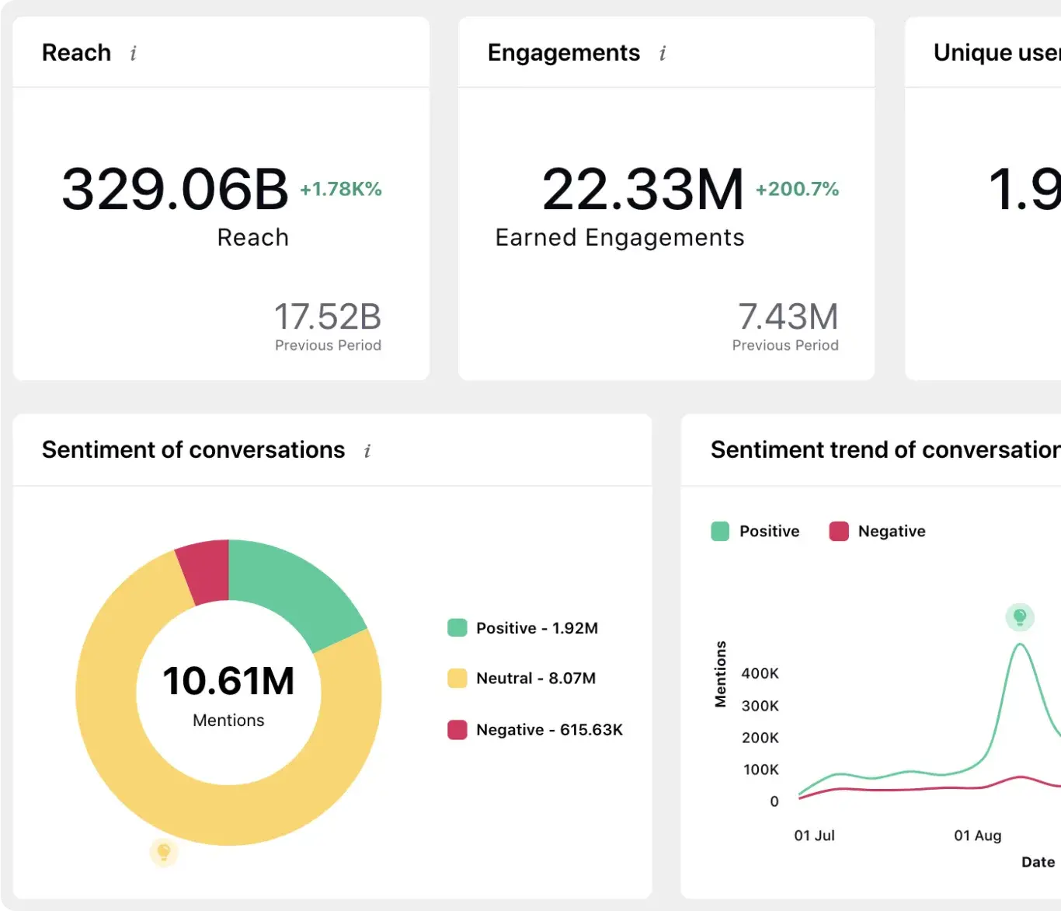The width and height of the screenshot is (1061, 911).
Task: Click the green Positive legend square in trend chart
Action: point(719,531)
